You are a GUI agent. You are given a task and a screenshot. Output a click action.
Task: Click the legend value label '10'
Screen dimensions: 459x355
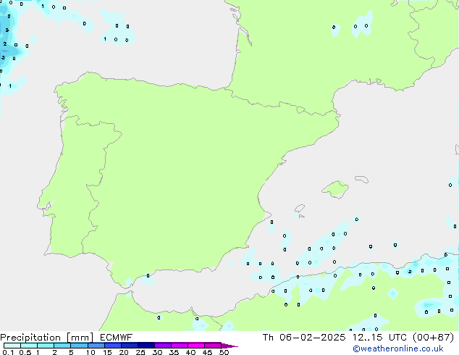[90, 352]
